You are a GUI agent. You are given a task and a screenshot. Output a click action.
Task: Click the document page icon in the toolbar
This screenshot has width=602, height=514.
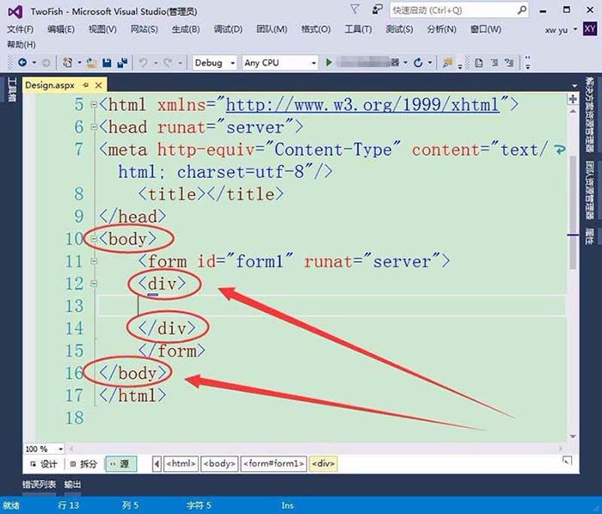tap(479, 62)
